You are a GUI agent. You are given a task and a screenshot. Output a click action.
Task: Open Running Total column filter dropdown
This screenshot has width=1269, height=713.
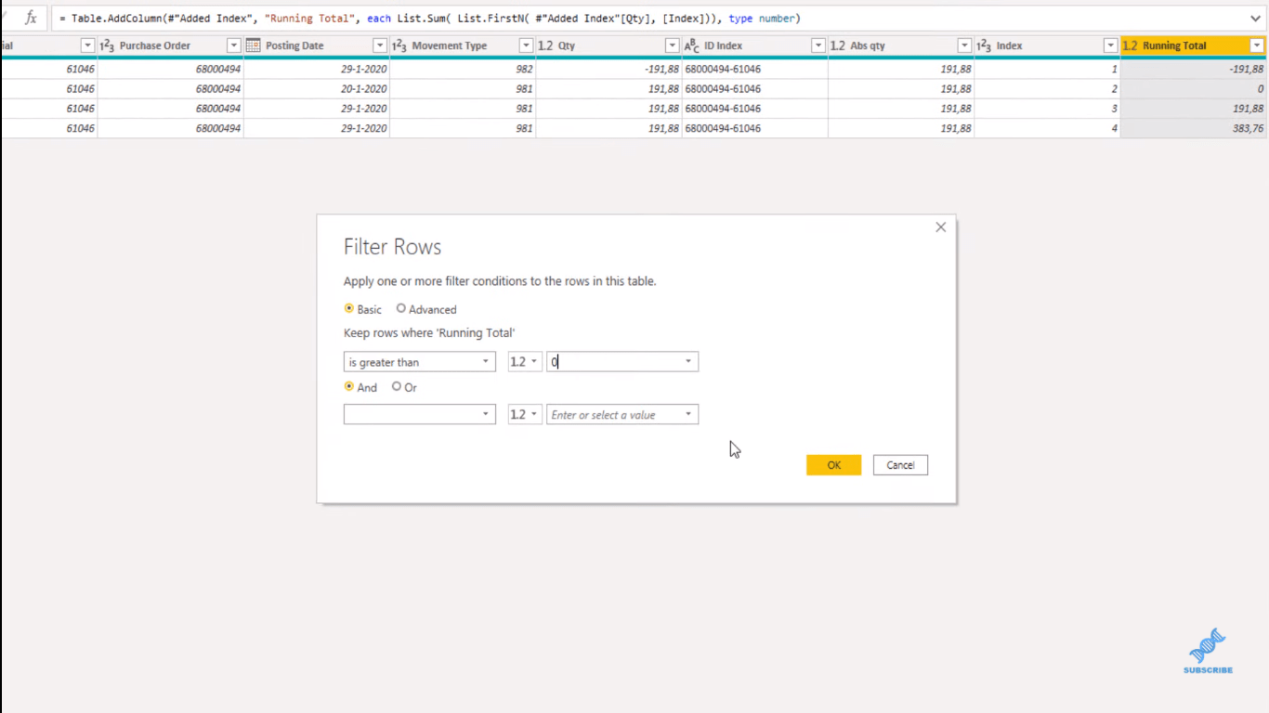1256,45
